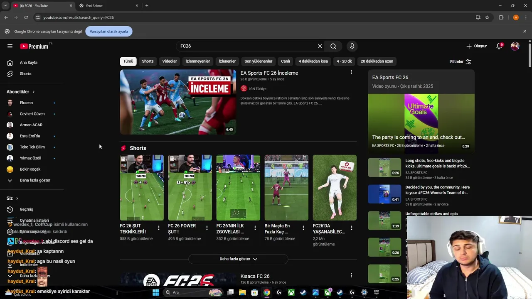532x299 pixels.
Task: Open the notifications bell
Action: 499,46
